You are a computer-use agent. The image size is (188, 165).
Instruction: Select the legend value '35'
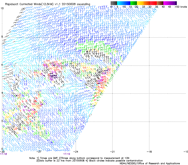pos(156,7)
